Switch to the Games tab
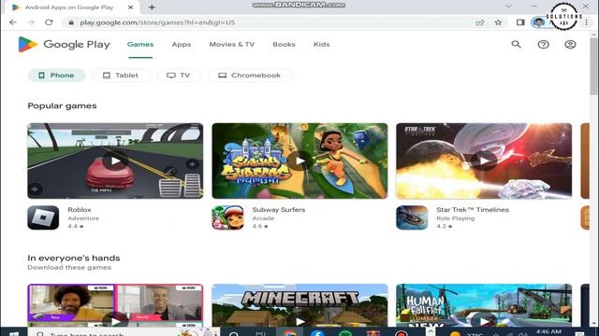This screenshot has width=599, height=336. point(140,45)
